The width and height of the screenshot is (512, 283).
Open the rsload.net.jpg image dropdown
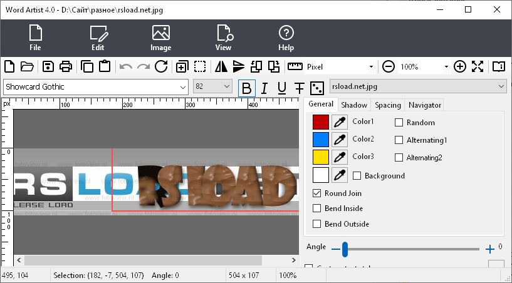click(418, 86)
